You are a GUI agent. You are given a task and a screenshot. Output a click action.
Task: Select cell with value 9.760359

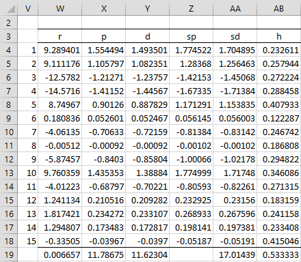coord(60,173)
